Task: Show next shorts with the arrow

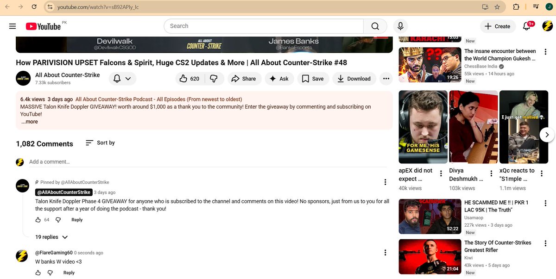Action: [547, 135]
